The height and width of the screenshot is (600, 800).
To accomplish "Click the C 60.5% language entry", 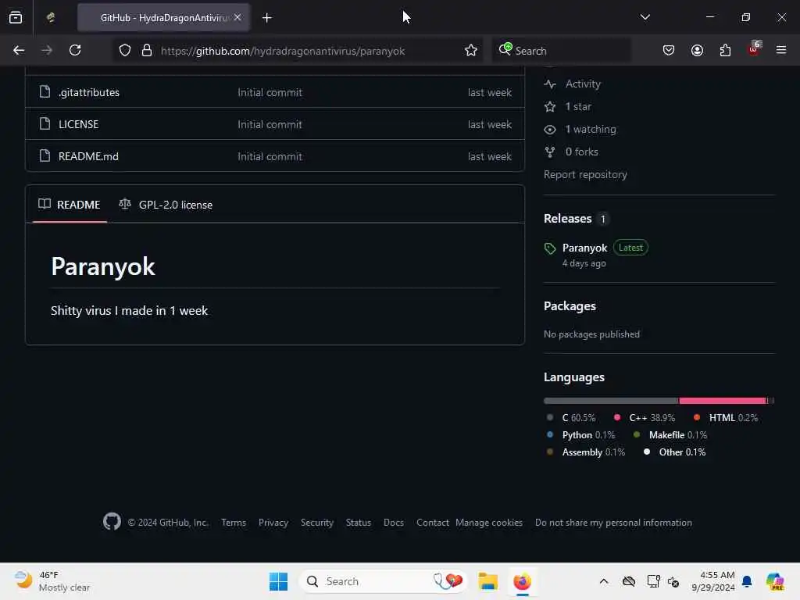I will (571, 418).
